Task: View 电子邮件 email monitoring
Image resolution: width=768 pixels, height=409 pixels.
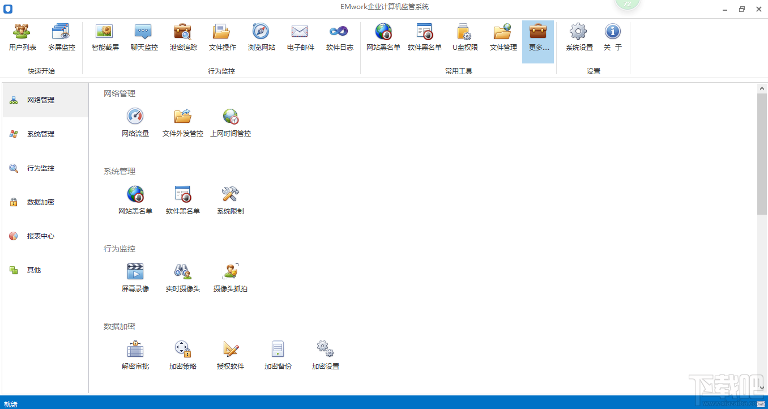Action: coord(300,36)
